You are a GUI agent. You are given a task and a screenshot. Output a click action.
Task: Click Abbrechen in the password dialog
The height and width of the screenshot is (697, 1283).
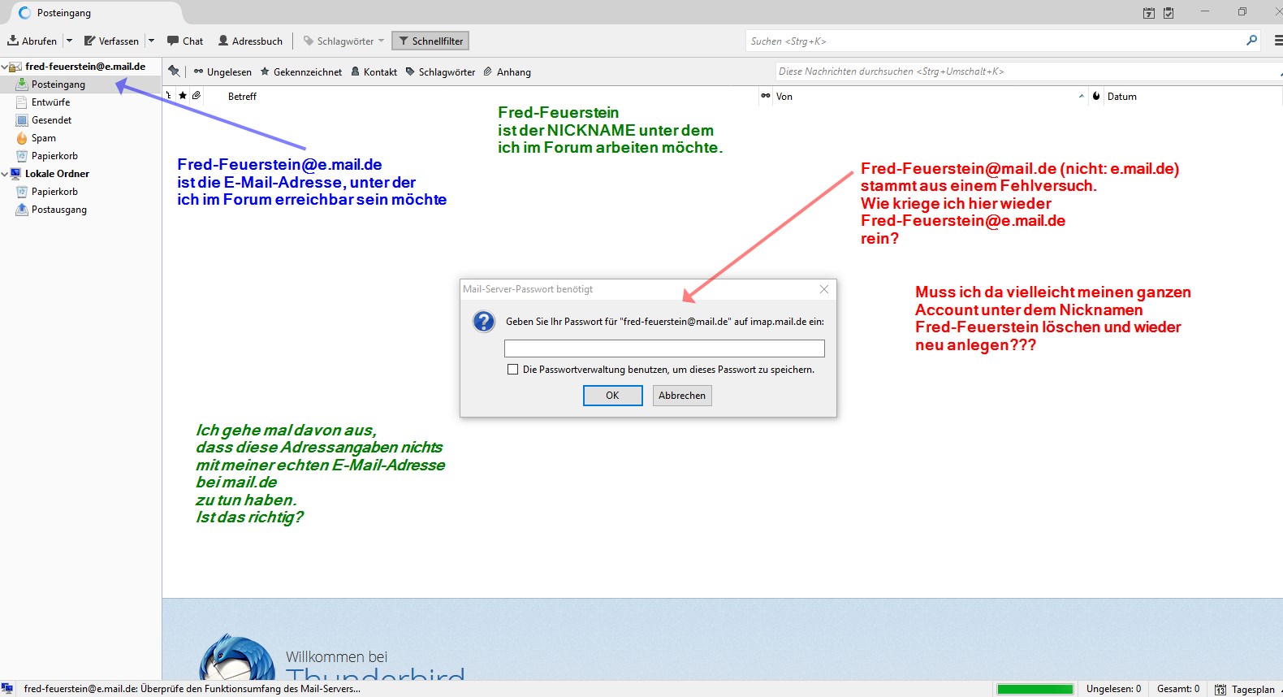[682, 396]
